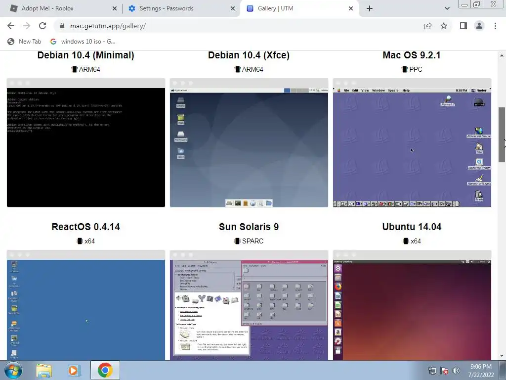Go back to the previous page
The width and height of the screenshot is (506, 380).
pos(11,26)
